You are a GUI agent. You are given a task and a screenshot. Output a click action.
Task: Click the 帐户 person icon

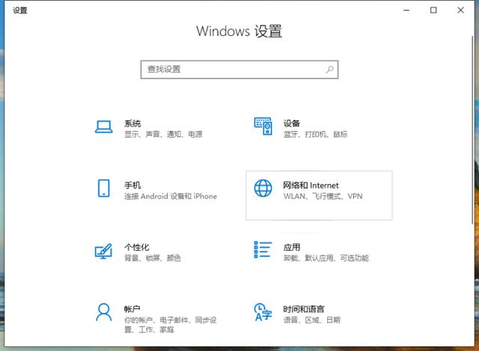tap(104, 312)
